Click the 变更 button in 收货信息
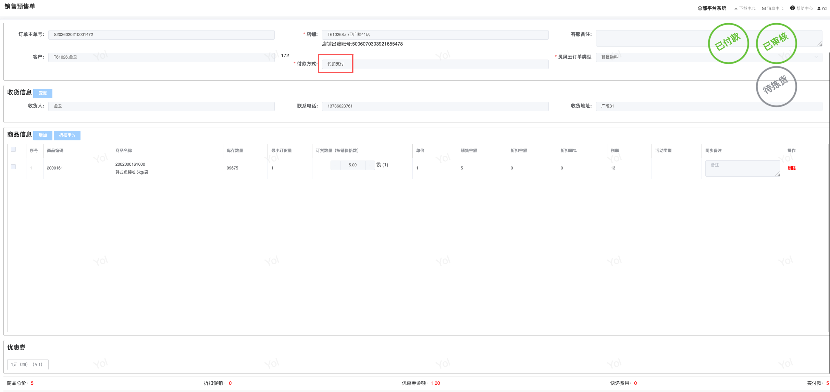The width and height of the screenshot is (830, 392). pos(43,93)
